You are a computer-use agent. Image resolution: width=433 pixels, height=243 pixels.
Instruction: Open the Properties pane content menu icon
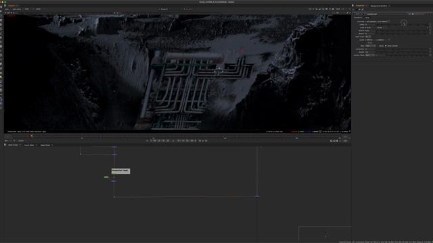click(353, 5)
